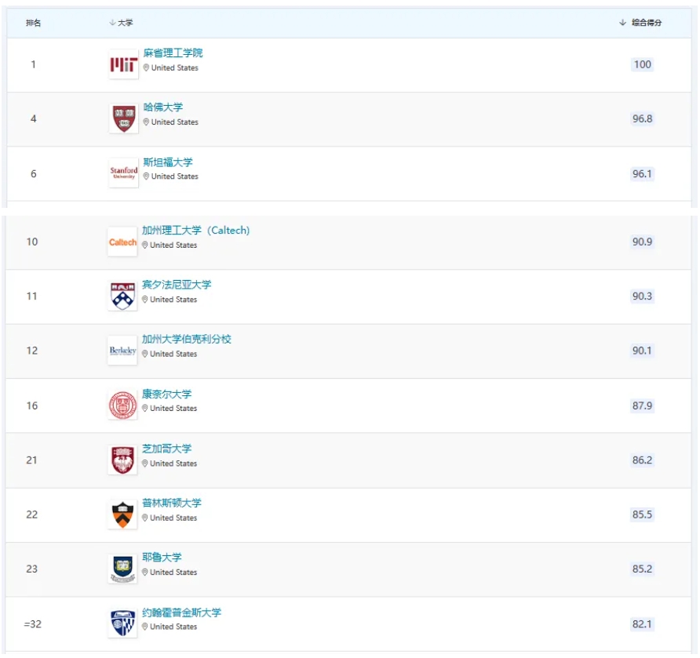Click the Johns Hopkins shield logo

[x=122, y=623]
